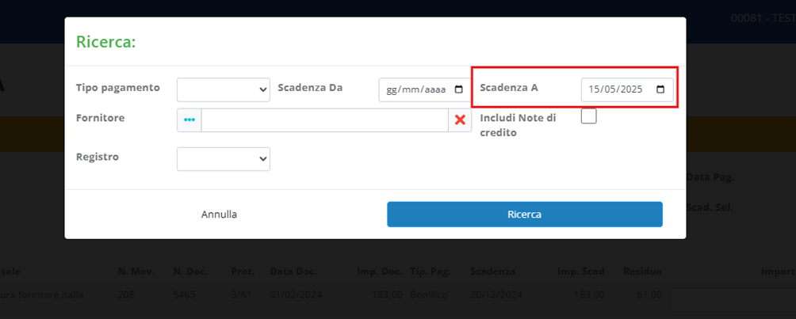
Task: Select the Tip. Pag. column header
Action: pyautogui.click(x=430, y=272)
